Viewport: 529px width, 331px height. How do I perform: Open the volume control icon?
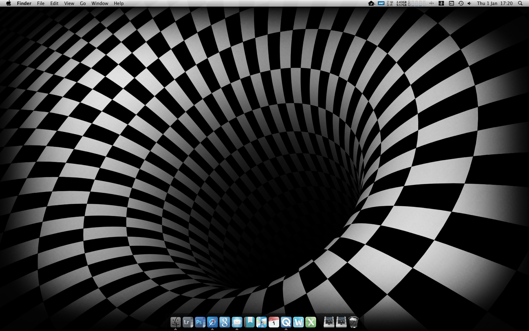coord(469,3)
